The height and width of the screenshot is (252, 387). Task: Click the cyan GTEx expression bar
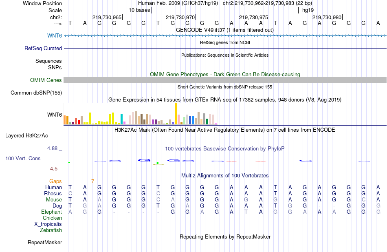pos(121,119)
